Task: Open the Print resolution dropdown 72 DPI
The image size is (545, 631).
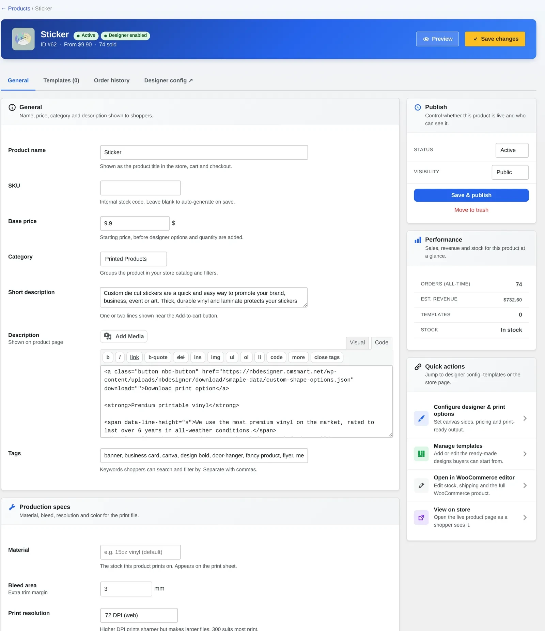Action: pos(139,615)
